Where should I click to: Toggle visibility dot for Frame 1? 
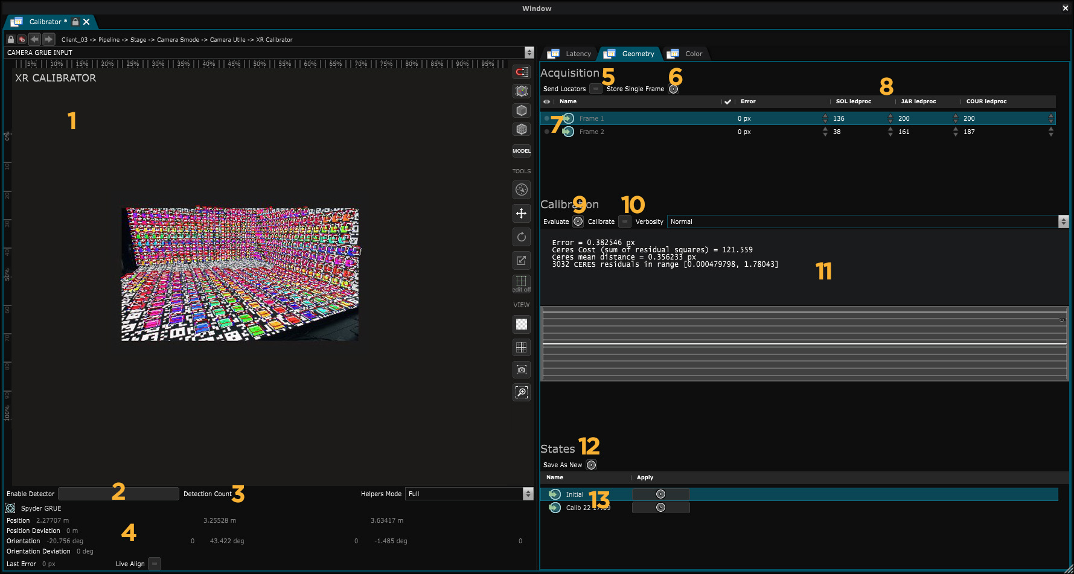547,118
